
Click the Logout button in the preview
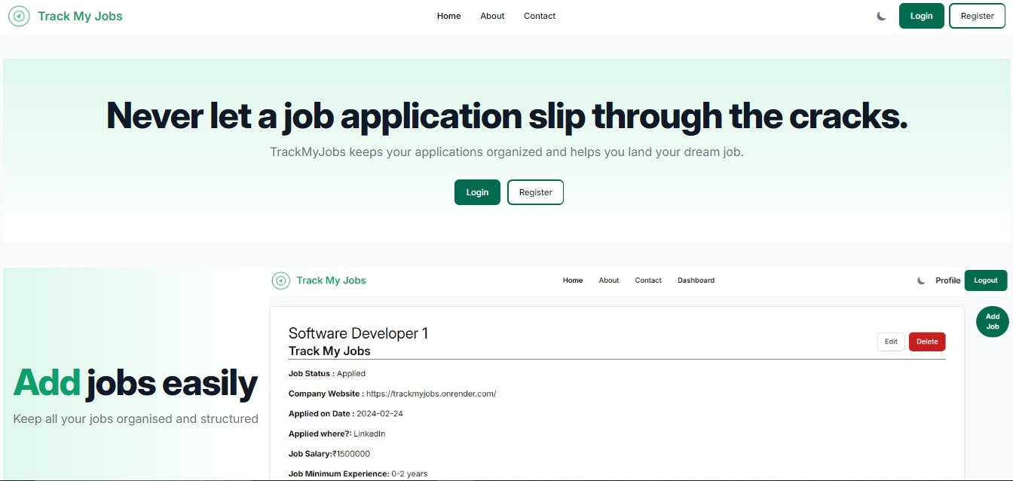point(985,280)
